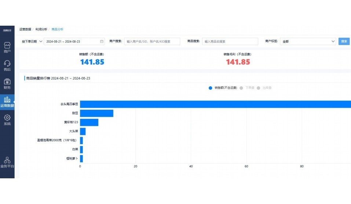The image size is (351, 204).
Task: Open the 商户 section in sidebar
Action: point(7,47)
